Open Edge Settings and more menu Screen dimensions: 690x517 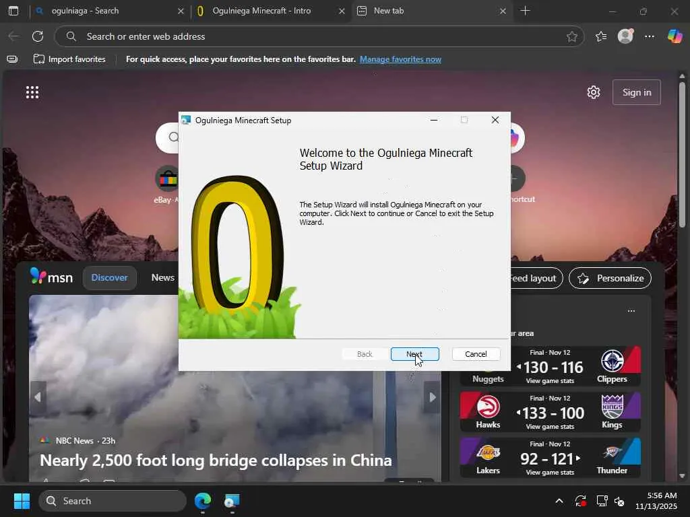pos(650,36)
